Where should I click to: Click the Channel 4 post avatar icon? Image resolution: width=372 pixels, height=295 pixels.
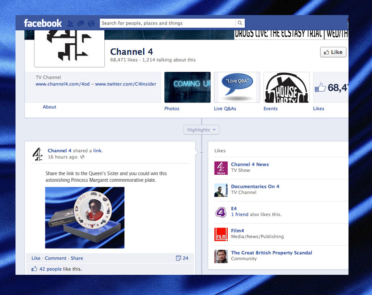tap(38, 154)
